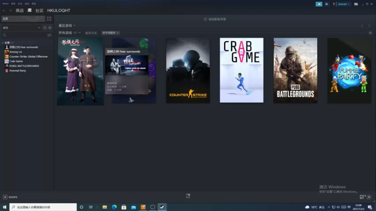Click the 主页 home button in the sidebar
Viewport: 376px width, 211px height.
(x=23, y=19)
